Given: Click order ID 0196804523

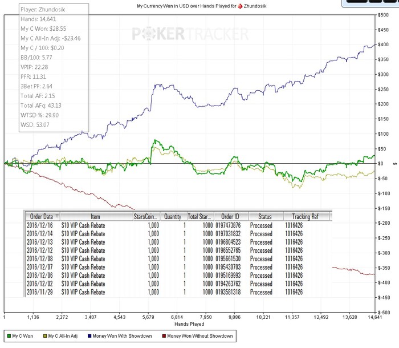Looking at the screenshot, I should [x=228, y=242].
